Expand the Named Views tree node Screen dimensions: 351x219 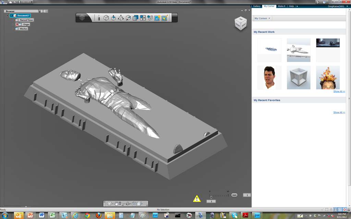coord(13,20)
